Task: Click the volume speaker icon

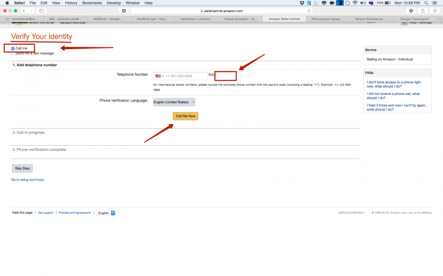Action: pos(363,3)
